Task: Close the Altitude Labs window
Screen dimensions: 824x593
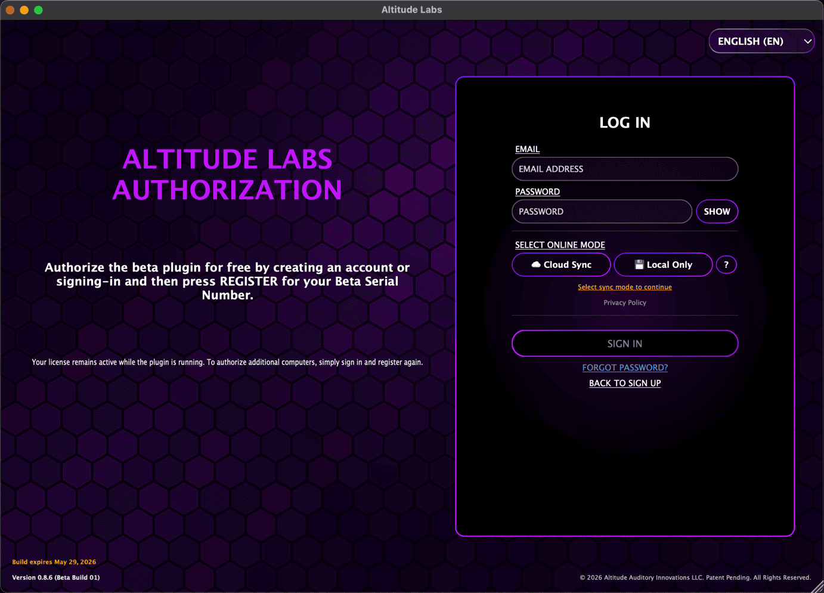Action: point(10,10)
